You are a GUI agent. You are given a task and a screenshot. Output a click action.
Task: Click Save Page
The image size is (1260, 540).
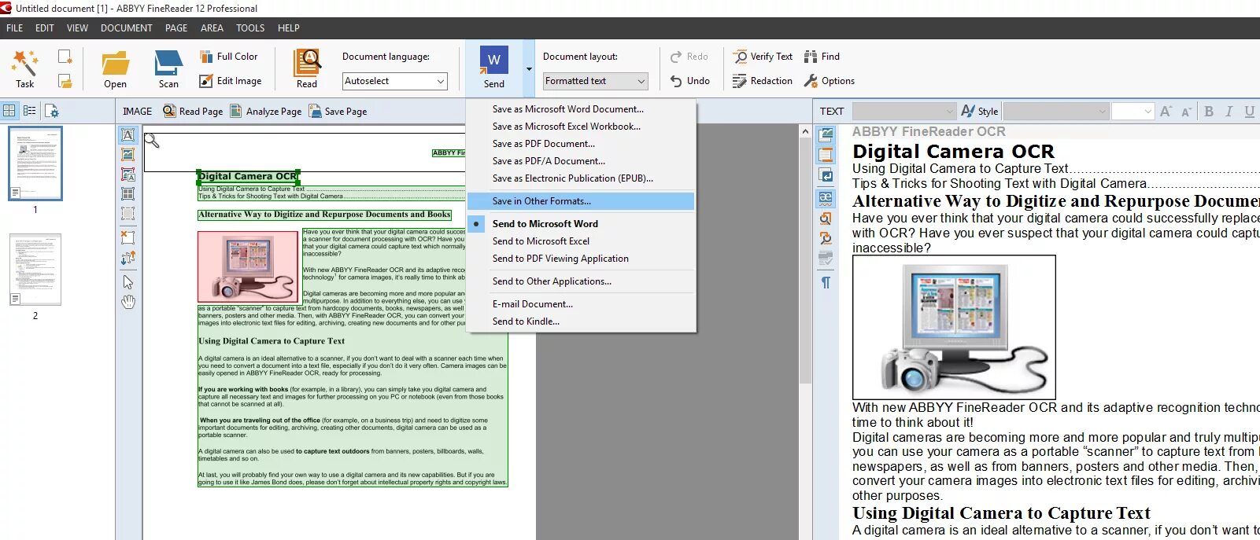click(338, 111)
